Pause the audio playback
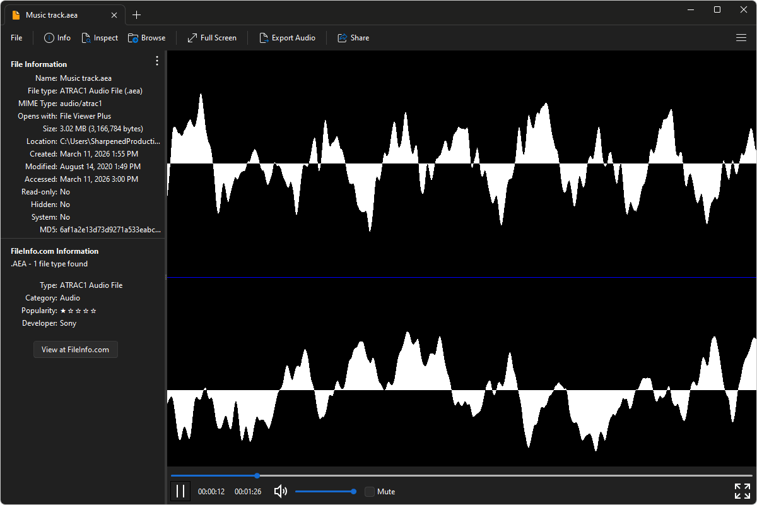The image size is (757, 505). 180,490
